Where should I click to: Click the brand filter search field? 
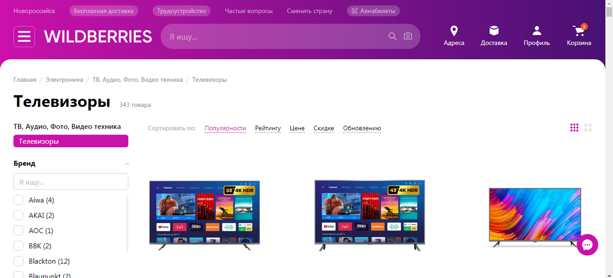click(x=71, y=181)
